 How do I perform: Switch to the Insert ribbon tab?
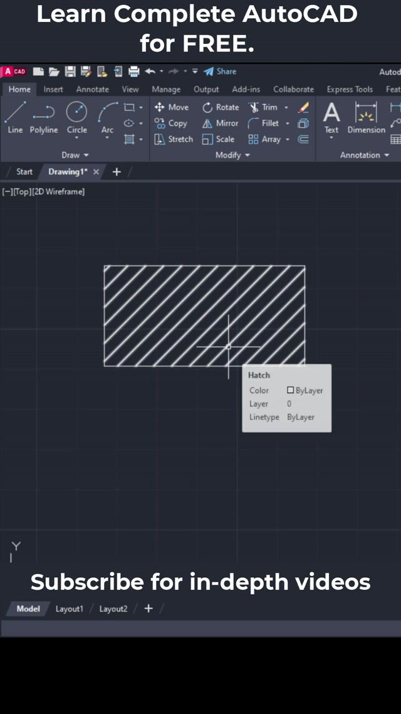53,90
